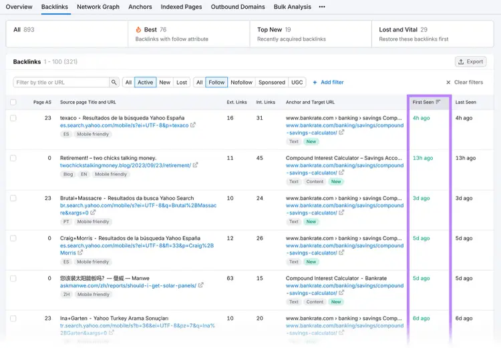Viewport: 501px width, 348px height.
Task: Sort by Ext. Links column header
Action: click(236, 102)
